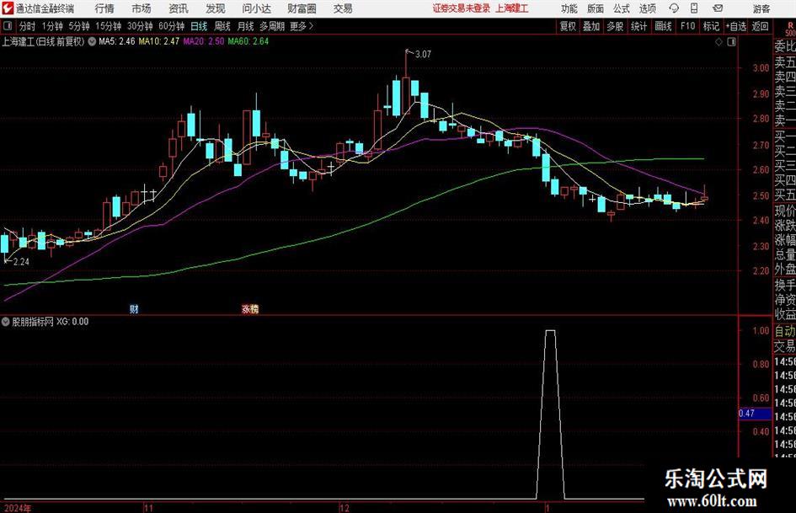Open the 行情 menu
The width and height of the screenshot is (796, 513).
[x=104, y=8]
